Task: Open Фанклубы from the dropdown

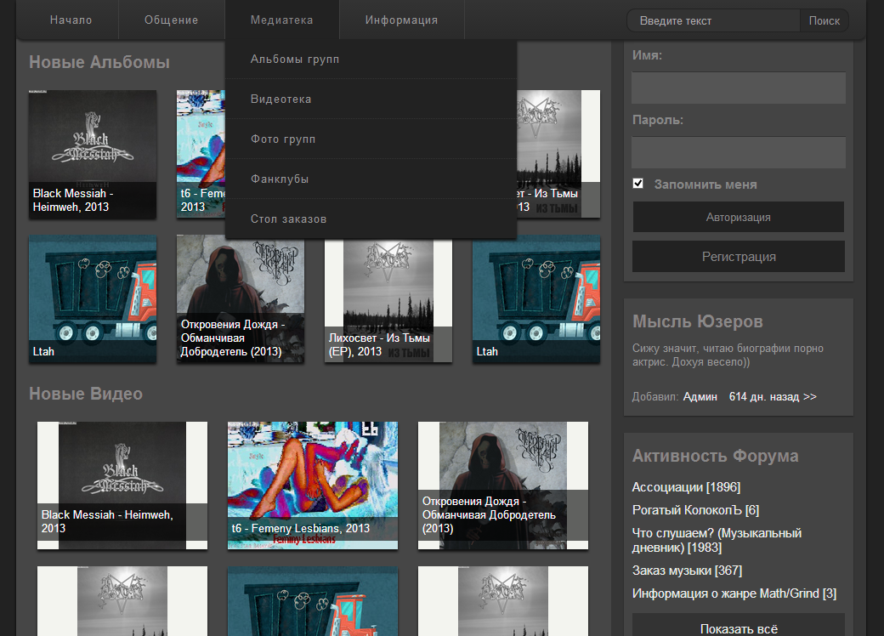Action: coord(279,179)
